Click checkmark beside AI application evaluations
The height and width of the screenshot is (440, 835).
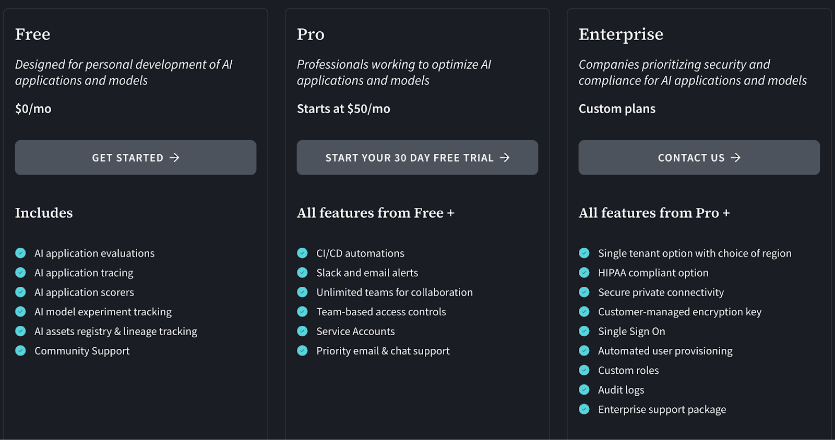pos(21,253)
